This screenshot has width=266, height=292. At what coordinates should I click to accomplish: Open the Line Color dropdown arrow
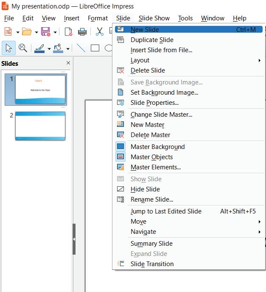click(x=49, y=49)
